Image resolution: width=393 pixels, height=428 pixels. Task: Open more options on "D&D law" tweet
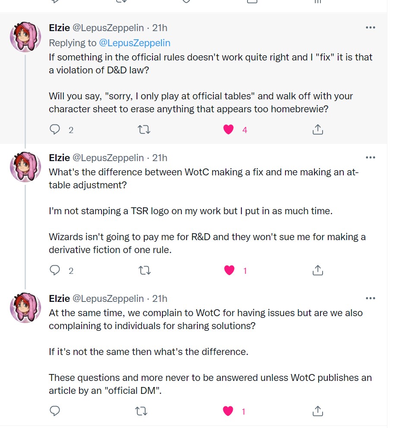pyautogui.click(x=370, y=28)
